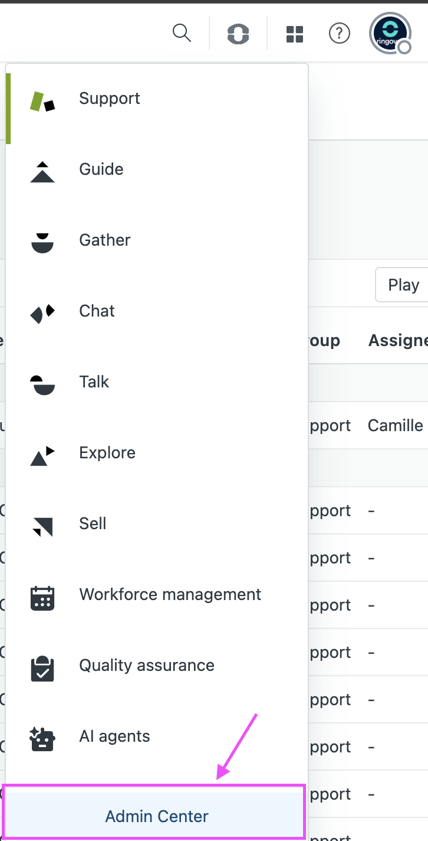The image size is (428, 841).
Task: Click the Guide product icon
Action: (42, 172)
